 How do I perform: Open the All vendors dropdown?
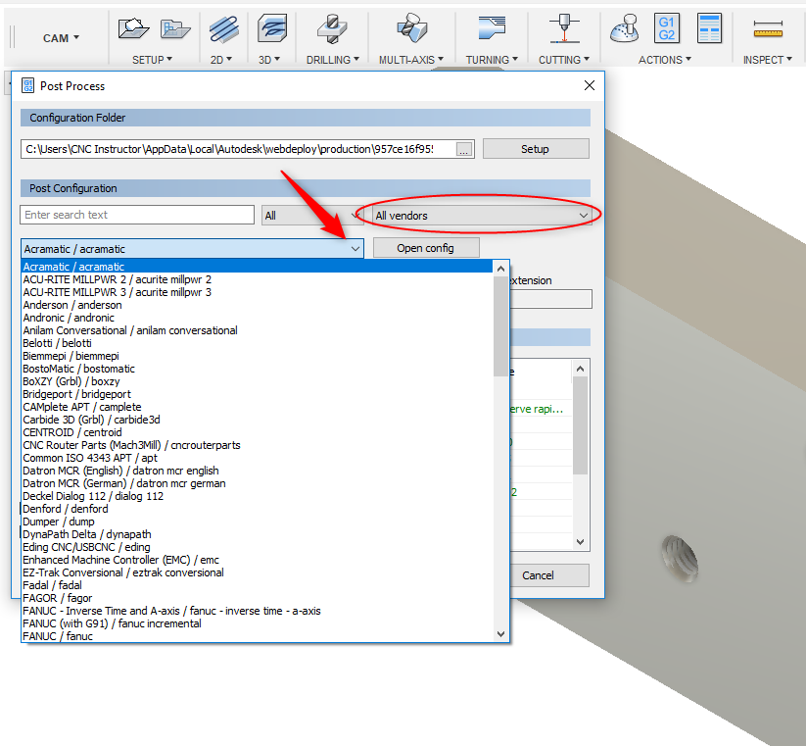tap(481, 216)
